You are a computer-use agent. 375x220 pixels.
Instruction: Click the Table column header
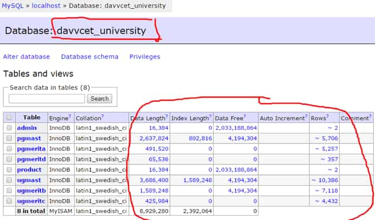(32, 117)
